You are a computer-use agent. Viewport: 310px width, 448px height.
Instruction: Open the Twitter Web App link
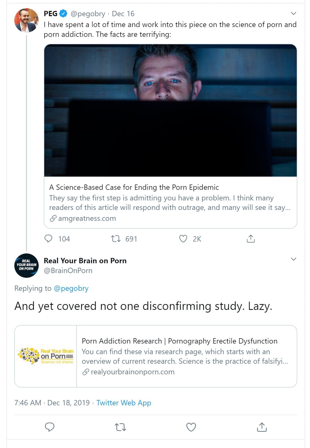(124, 403)
